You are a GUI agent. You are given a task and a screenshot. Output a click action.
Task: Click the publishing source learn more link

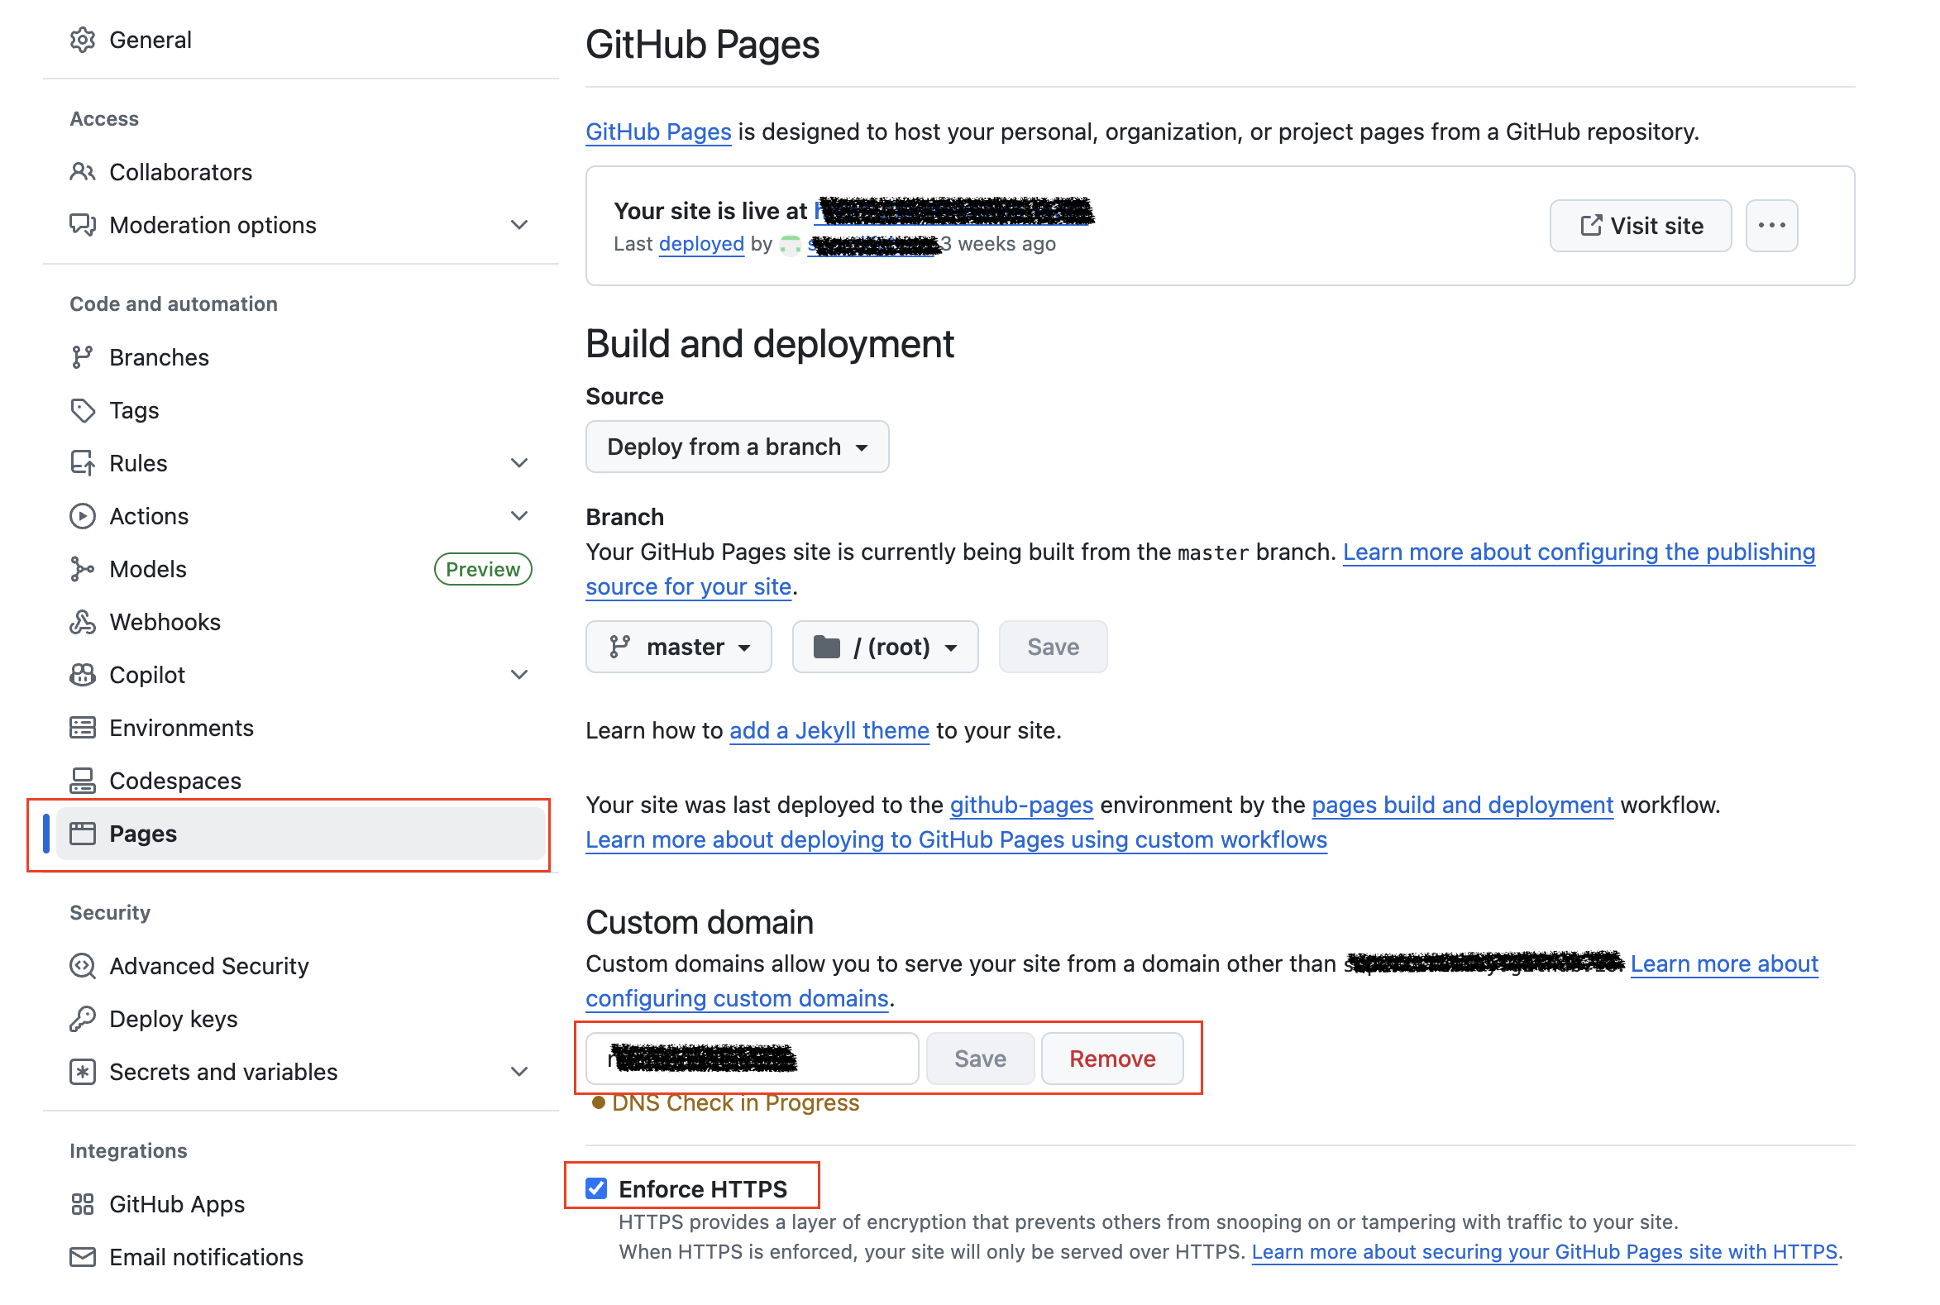coord(1579,552)
